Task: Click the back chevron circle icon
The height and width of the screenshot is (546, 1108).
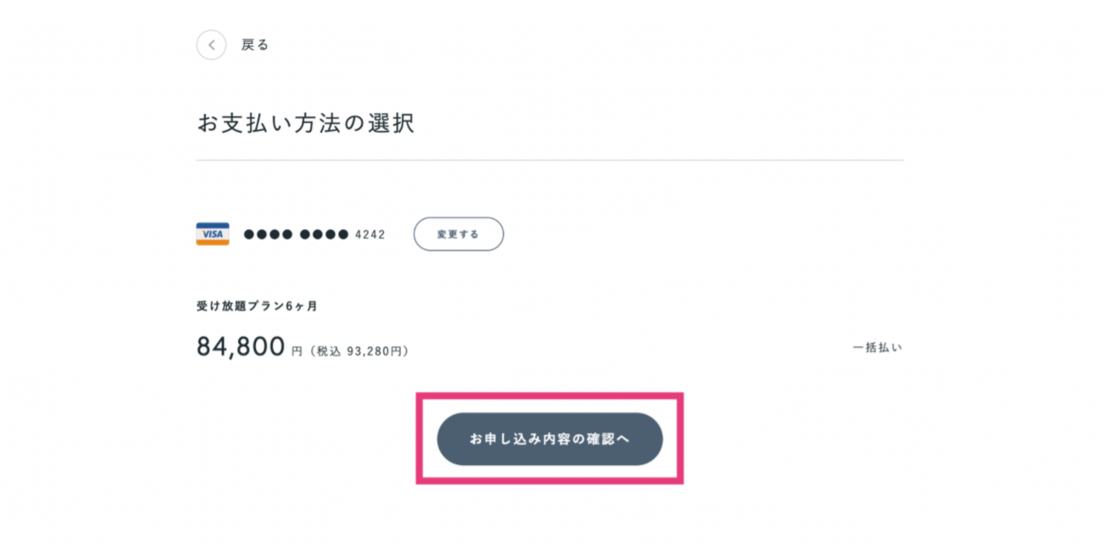Action: [x=211, y=45]
